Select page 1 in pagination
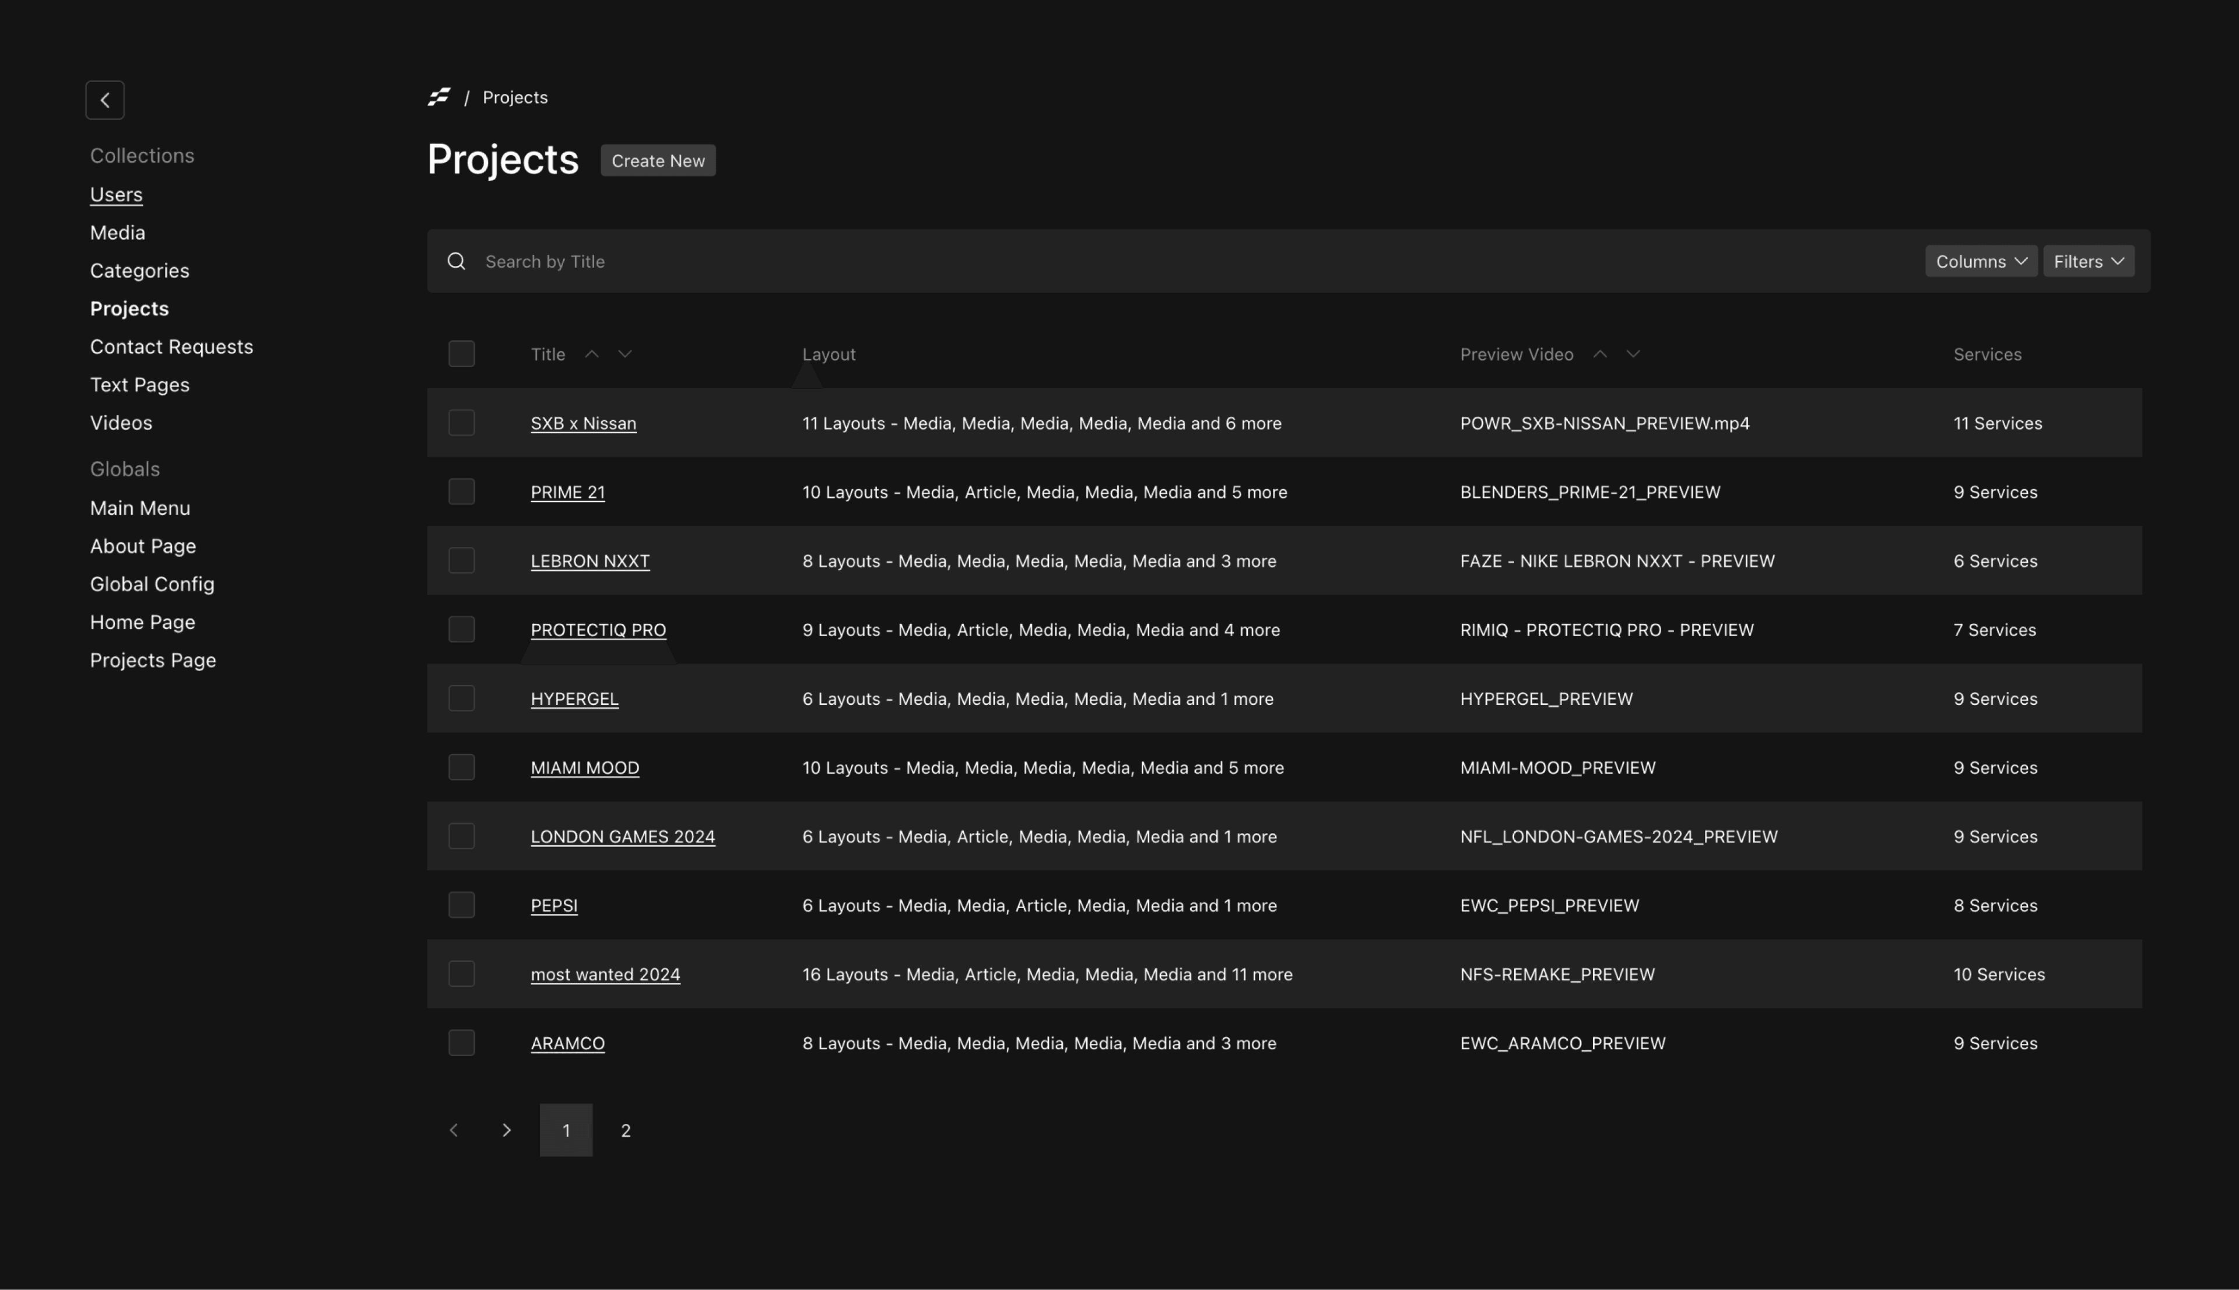The height and width of the screenshot is (1290, 2239). [566, 1130]
